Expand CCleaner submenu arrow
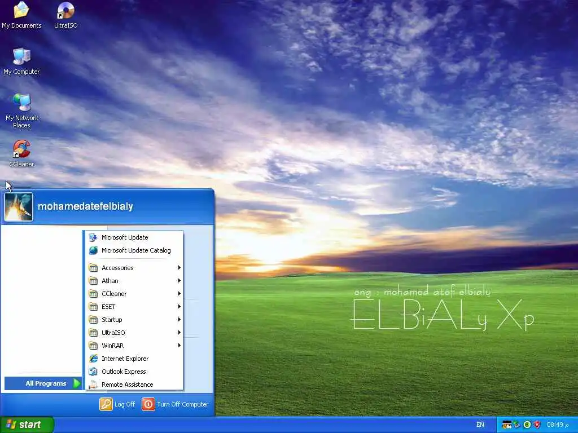The height and width of the screenshot is (433, 578). [x=179, y=293]
